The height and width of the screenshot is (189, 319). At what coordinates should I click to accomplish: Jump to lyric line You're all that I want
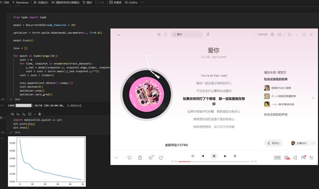click(x=214, y=76)
